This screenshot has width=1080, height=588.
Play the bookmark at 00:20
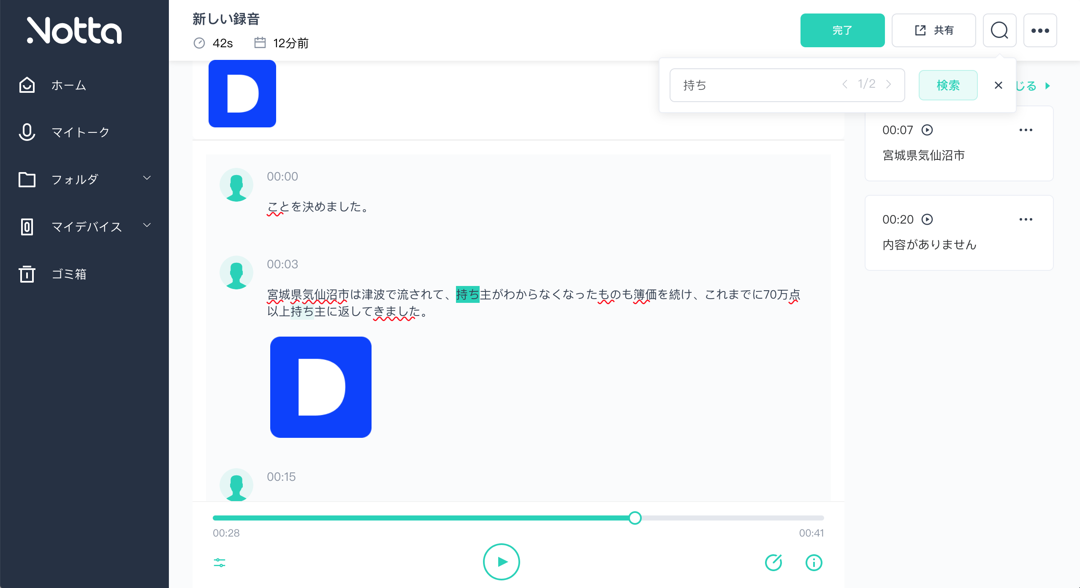(927, 219)
